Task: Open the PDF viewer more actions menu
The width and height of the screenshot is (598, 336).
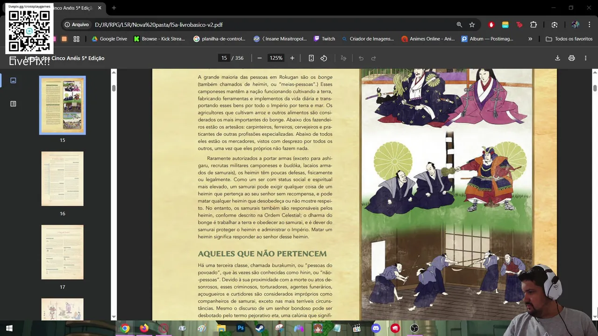Action: tap(585, 58)
